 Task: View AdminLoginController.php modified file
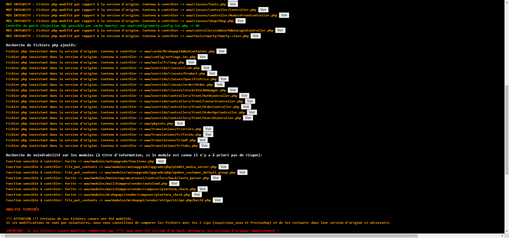click(x=280, y=30)
